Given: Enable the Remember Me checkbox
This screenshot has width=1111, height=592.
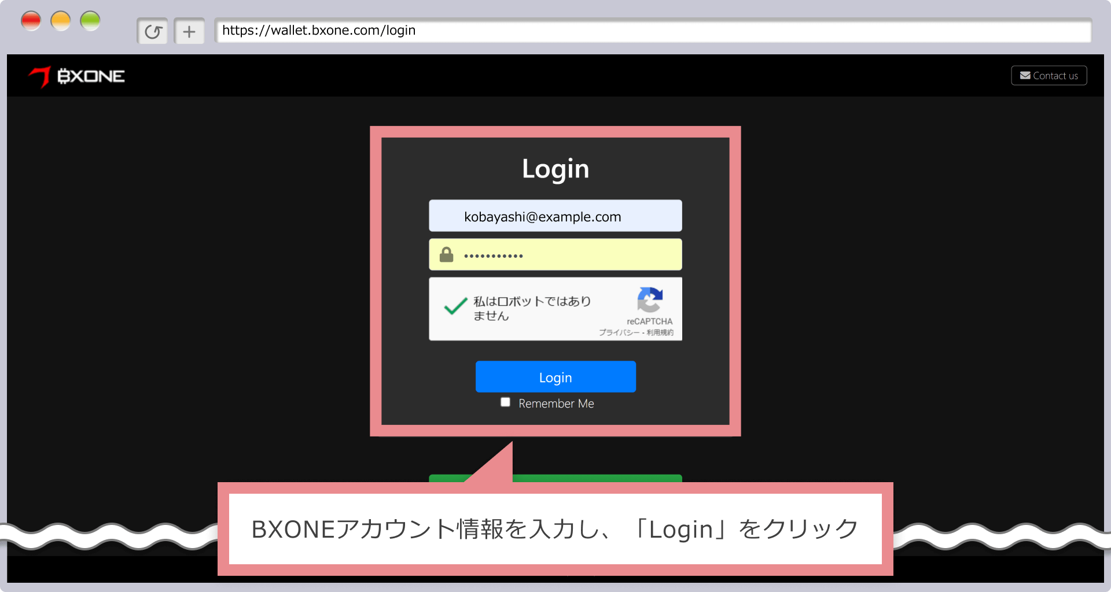Looking at the screenshot, I should (x=505, y=402).
